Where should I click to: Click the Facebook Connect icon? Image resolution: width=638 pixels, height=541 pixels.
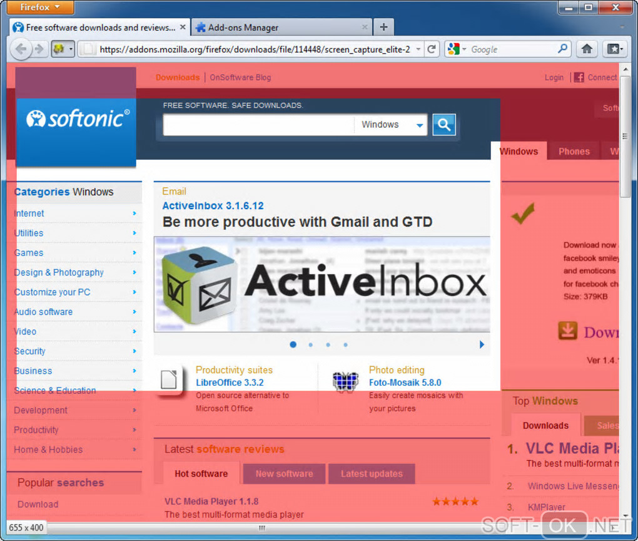pyautogui.click(x=579, y=77)
